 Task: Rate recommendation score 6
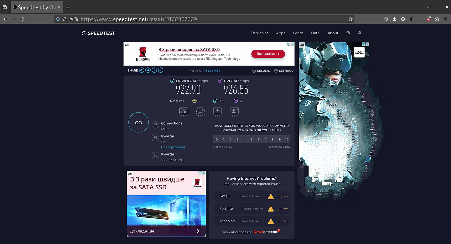click(x=259, y=139)
